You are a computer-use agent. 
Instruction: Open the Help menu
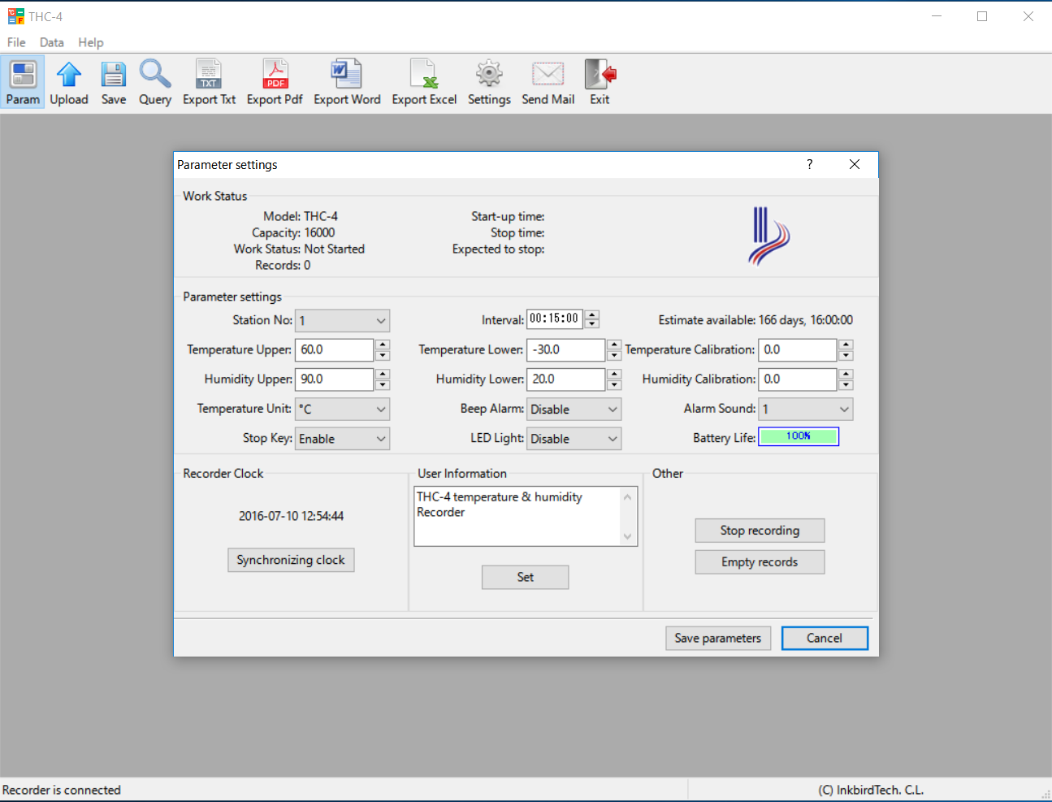pos(90,42)
